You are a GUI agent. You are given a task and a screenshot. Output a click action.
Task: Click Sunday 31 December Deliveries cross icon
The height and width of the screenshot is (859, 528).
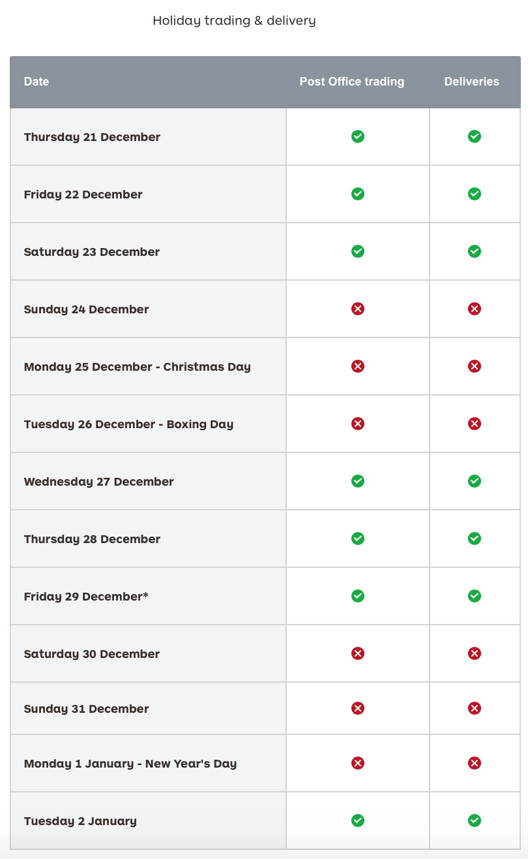(475, 708)
